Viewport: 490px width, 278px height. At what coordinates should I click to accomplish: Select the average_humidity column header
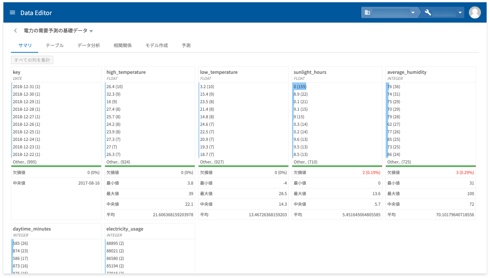point(407,72)
